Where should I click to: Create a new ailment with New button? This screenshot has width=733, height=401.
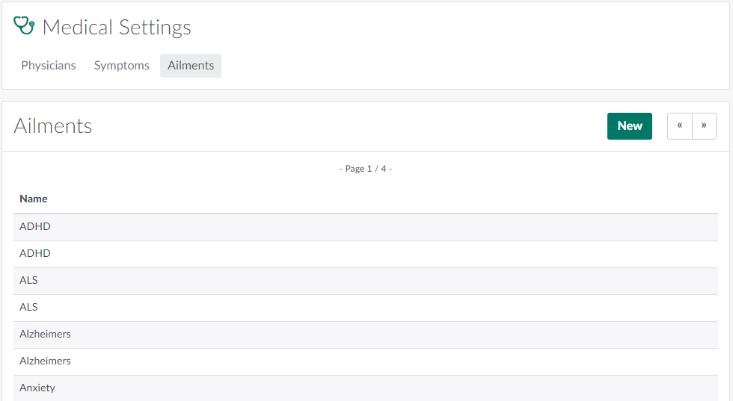(x=630, y=126)
